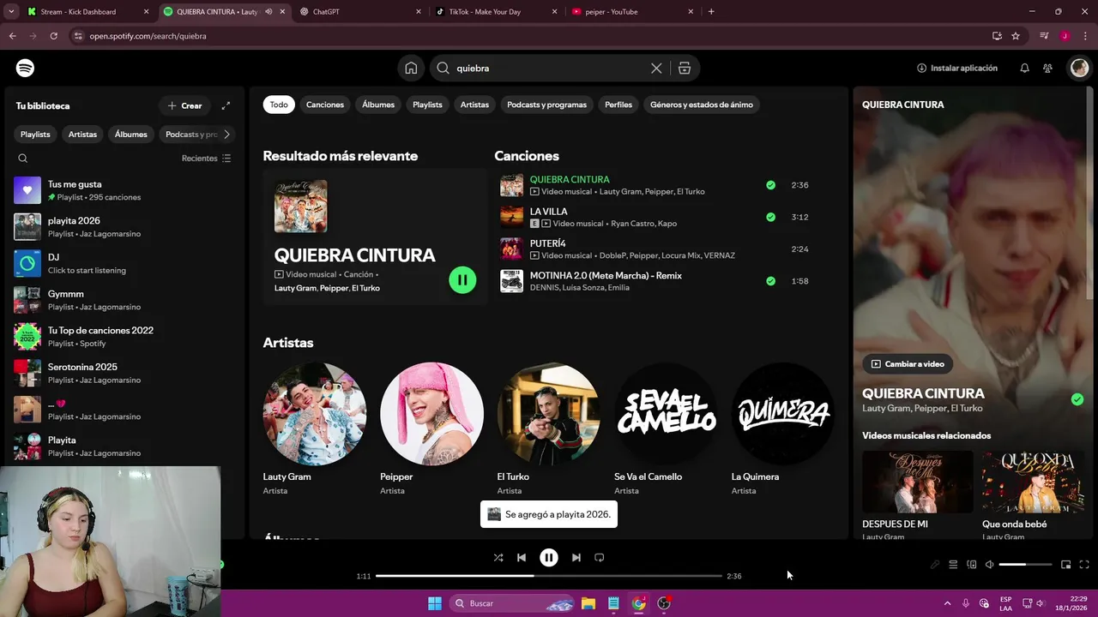Open Windows Start menu
1098x617 pixels.
point(435,603)
